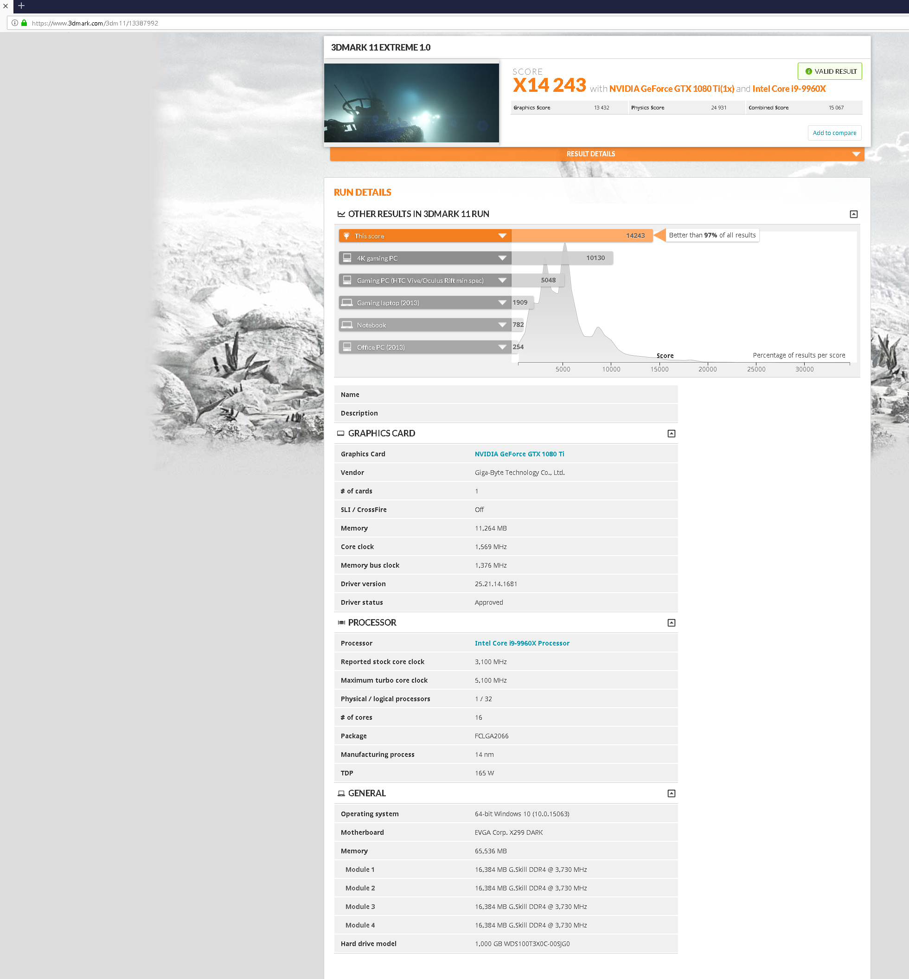Open the Intel Core i9-9960X Processor link
The image size is (909, 979).
(x=521, y=643)
